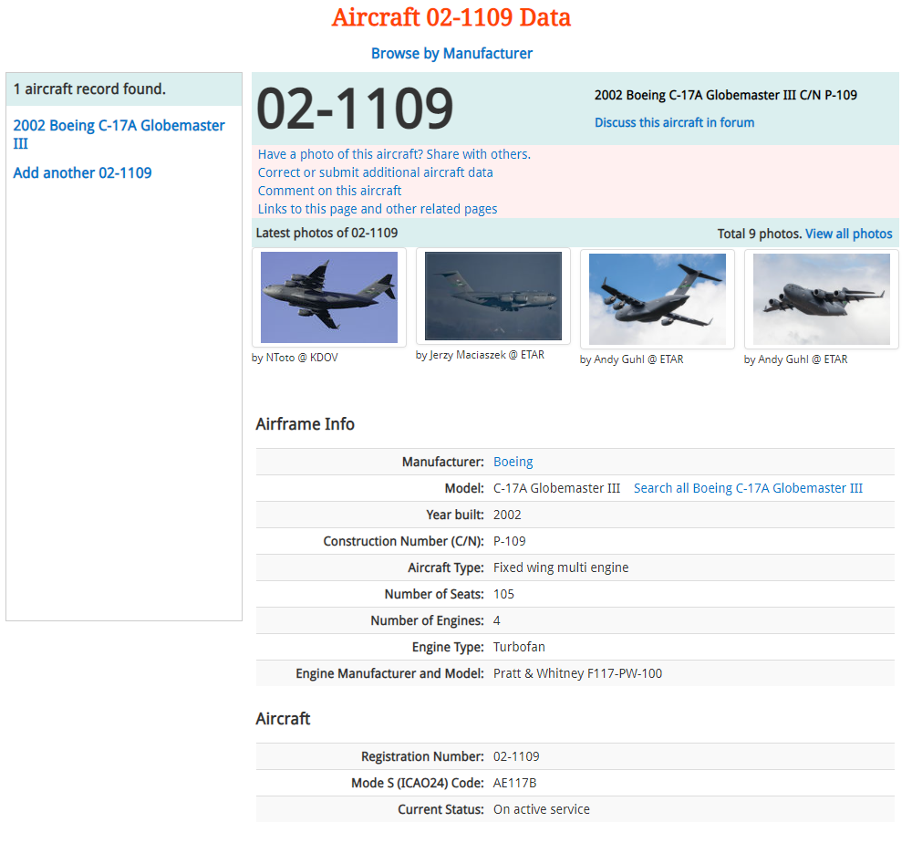Click the 'Aircraft' section heading
The height and width of the screenshot is (843, 912).
[284, 719]
